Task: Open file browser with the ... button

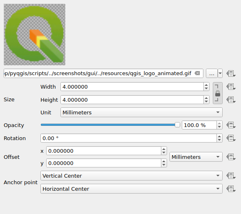Action: point(212,74)
